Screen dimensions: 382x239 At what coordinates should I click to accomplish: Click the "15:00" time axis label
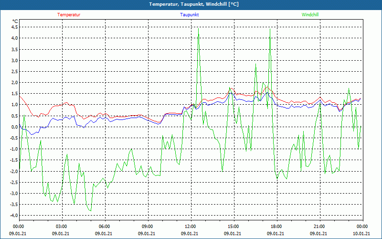click(234, 227)
